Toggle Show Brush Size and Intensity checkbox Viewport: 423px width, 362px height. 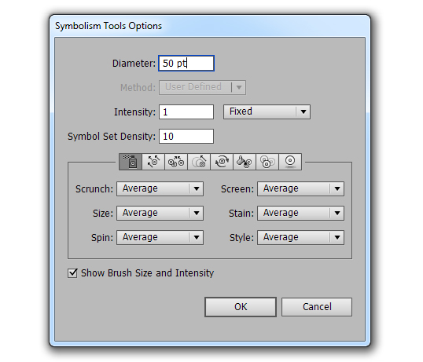tap(72, 272)
